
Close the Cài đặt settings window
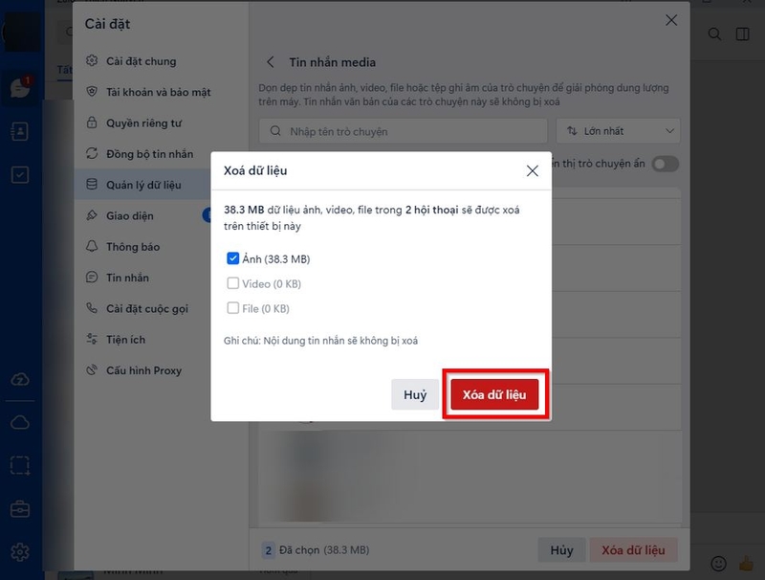(671, 20)
